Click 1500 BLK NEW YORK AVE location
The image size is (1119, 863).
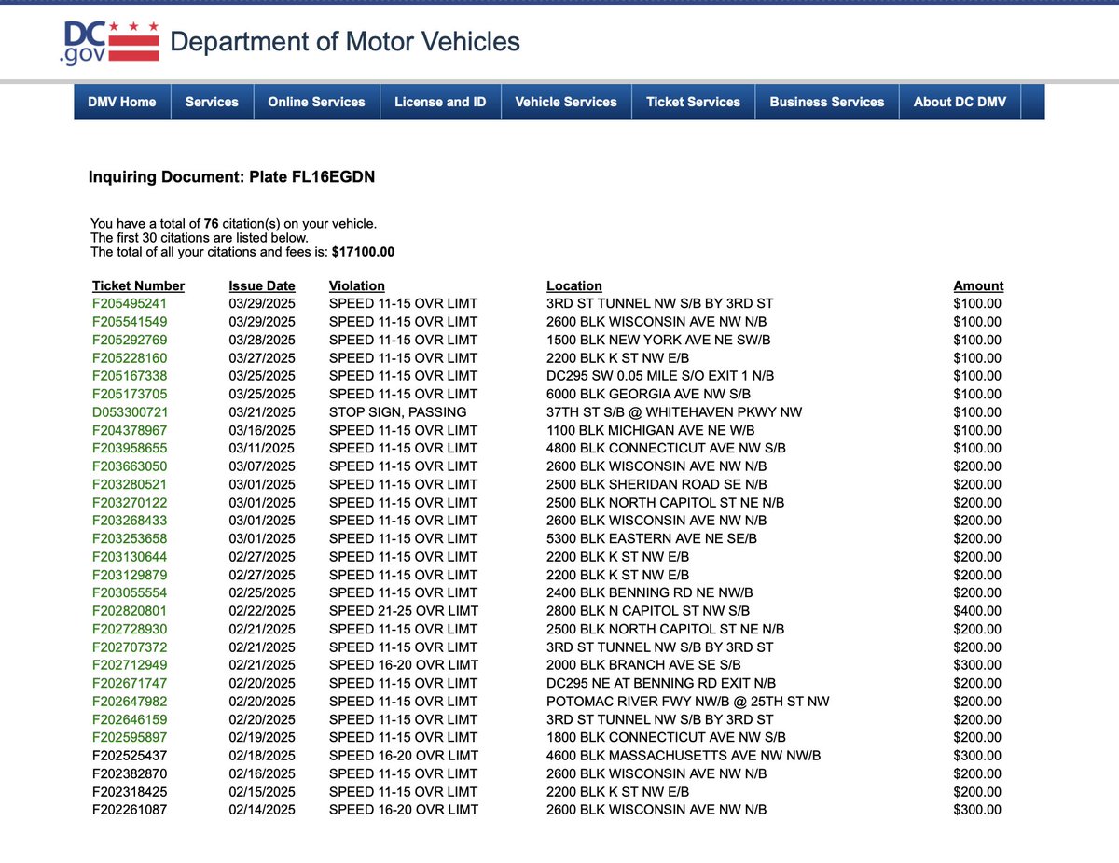[x=658, y=340]
